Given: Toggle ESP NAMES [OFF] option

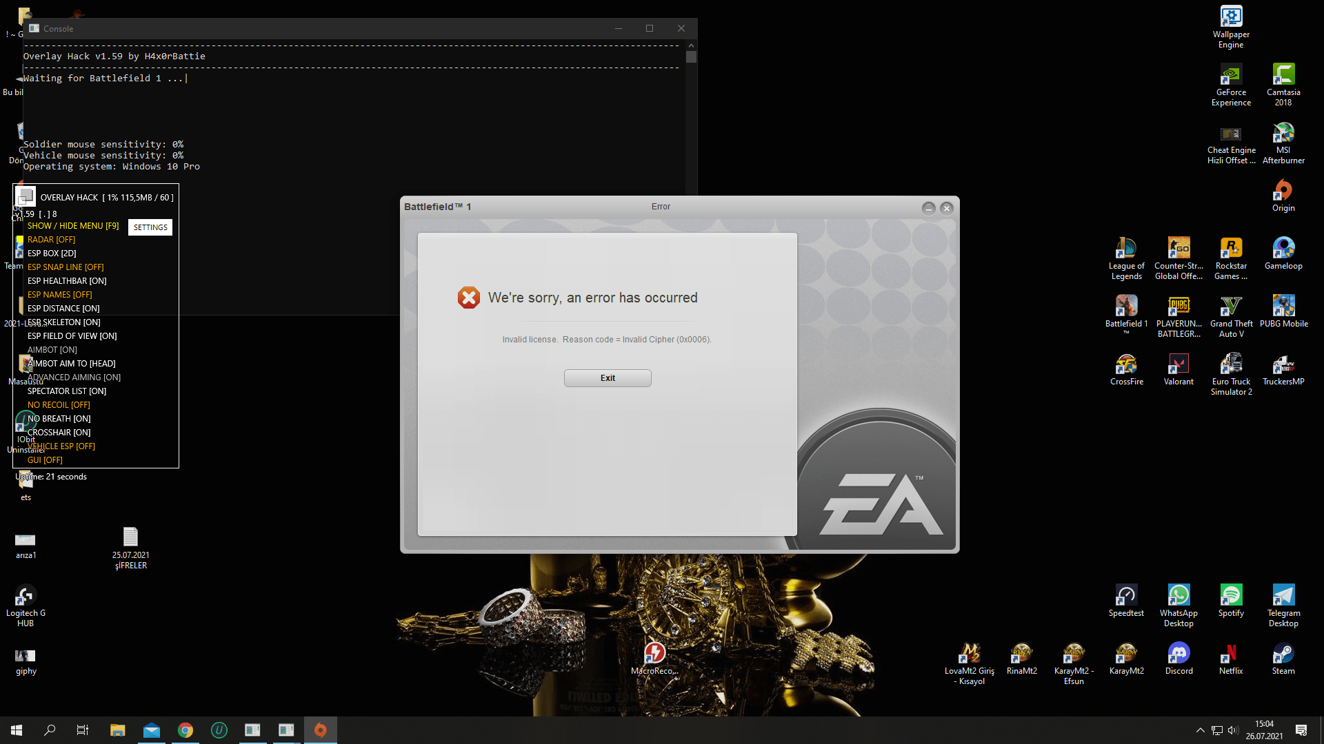Looking at the screenshot, I should [59, 295].
